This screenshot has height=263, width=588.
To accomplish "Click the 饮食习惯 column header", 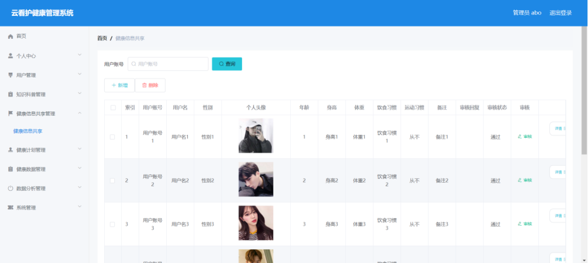I will click(387, 108).
